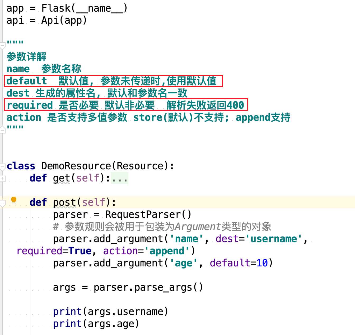Click the docstring heading '参数详解'
This screenshot has width=355, height=335.
point(26,56)
